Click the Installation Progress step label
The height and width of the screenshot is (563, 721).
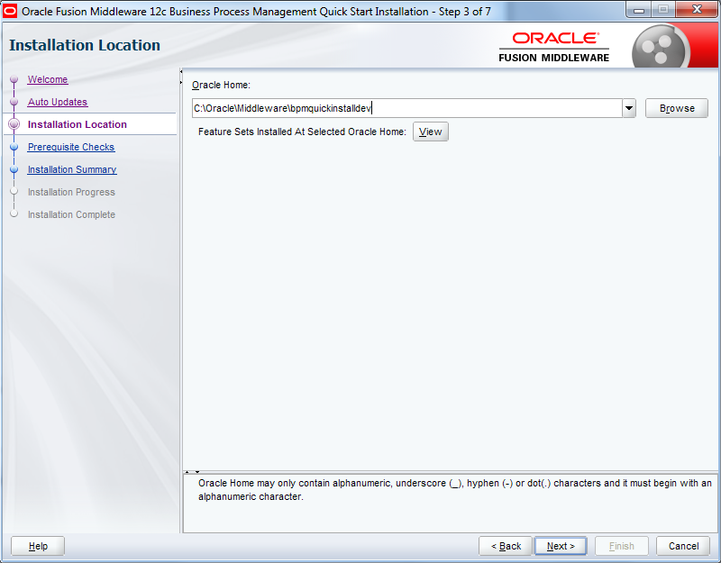71,192
